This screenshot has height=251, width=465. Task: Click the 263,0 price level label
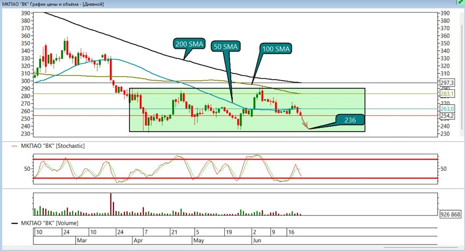[447, 109]
